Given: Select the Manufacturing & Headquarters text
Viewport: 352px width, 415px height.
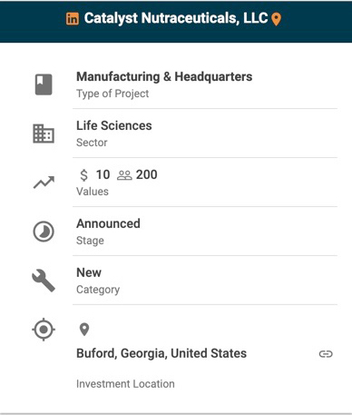Looking at the screenshot, I should (x=164, y=76).
